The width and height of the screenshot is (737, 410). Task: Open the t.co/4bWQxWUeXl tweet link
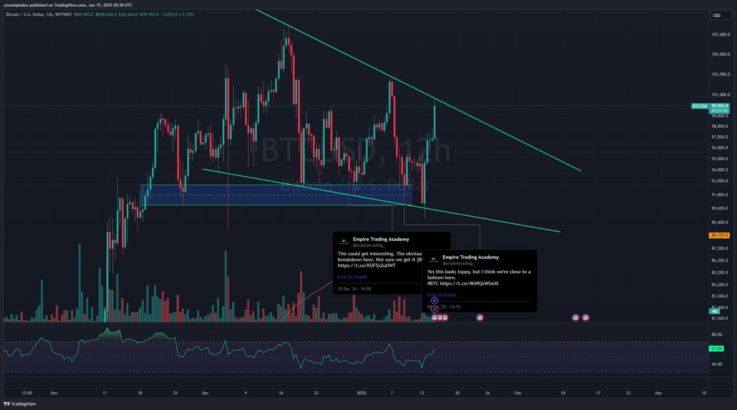[470, 284]
